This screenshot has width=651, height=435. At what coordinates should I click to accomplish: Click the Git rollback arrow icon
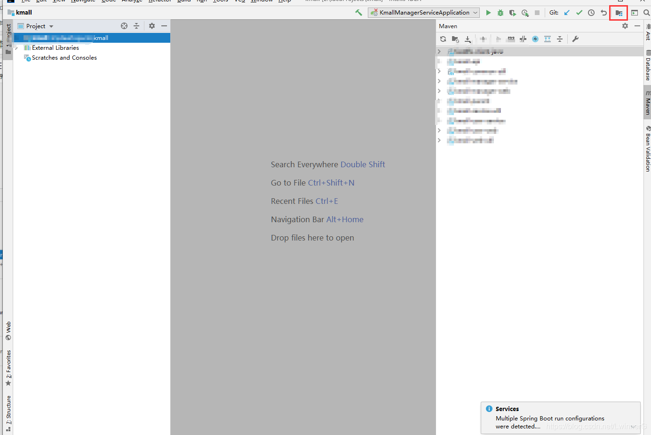point(603,13)
